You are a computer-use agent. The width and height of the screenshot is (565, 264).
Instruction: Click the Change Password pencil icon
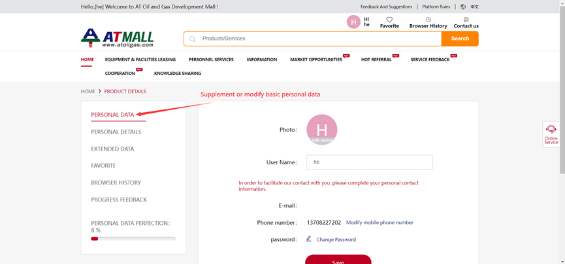click(x=309, y=239)
